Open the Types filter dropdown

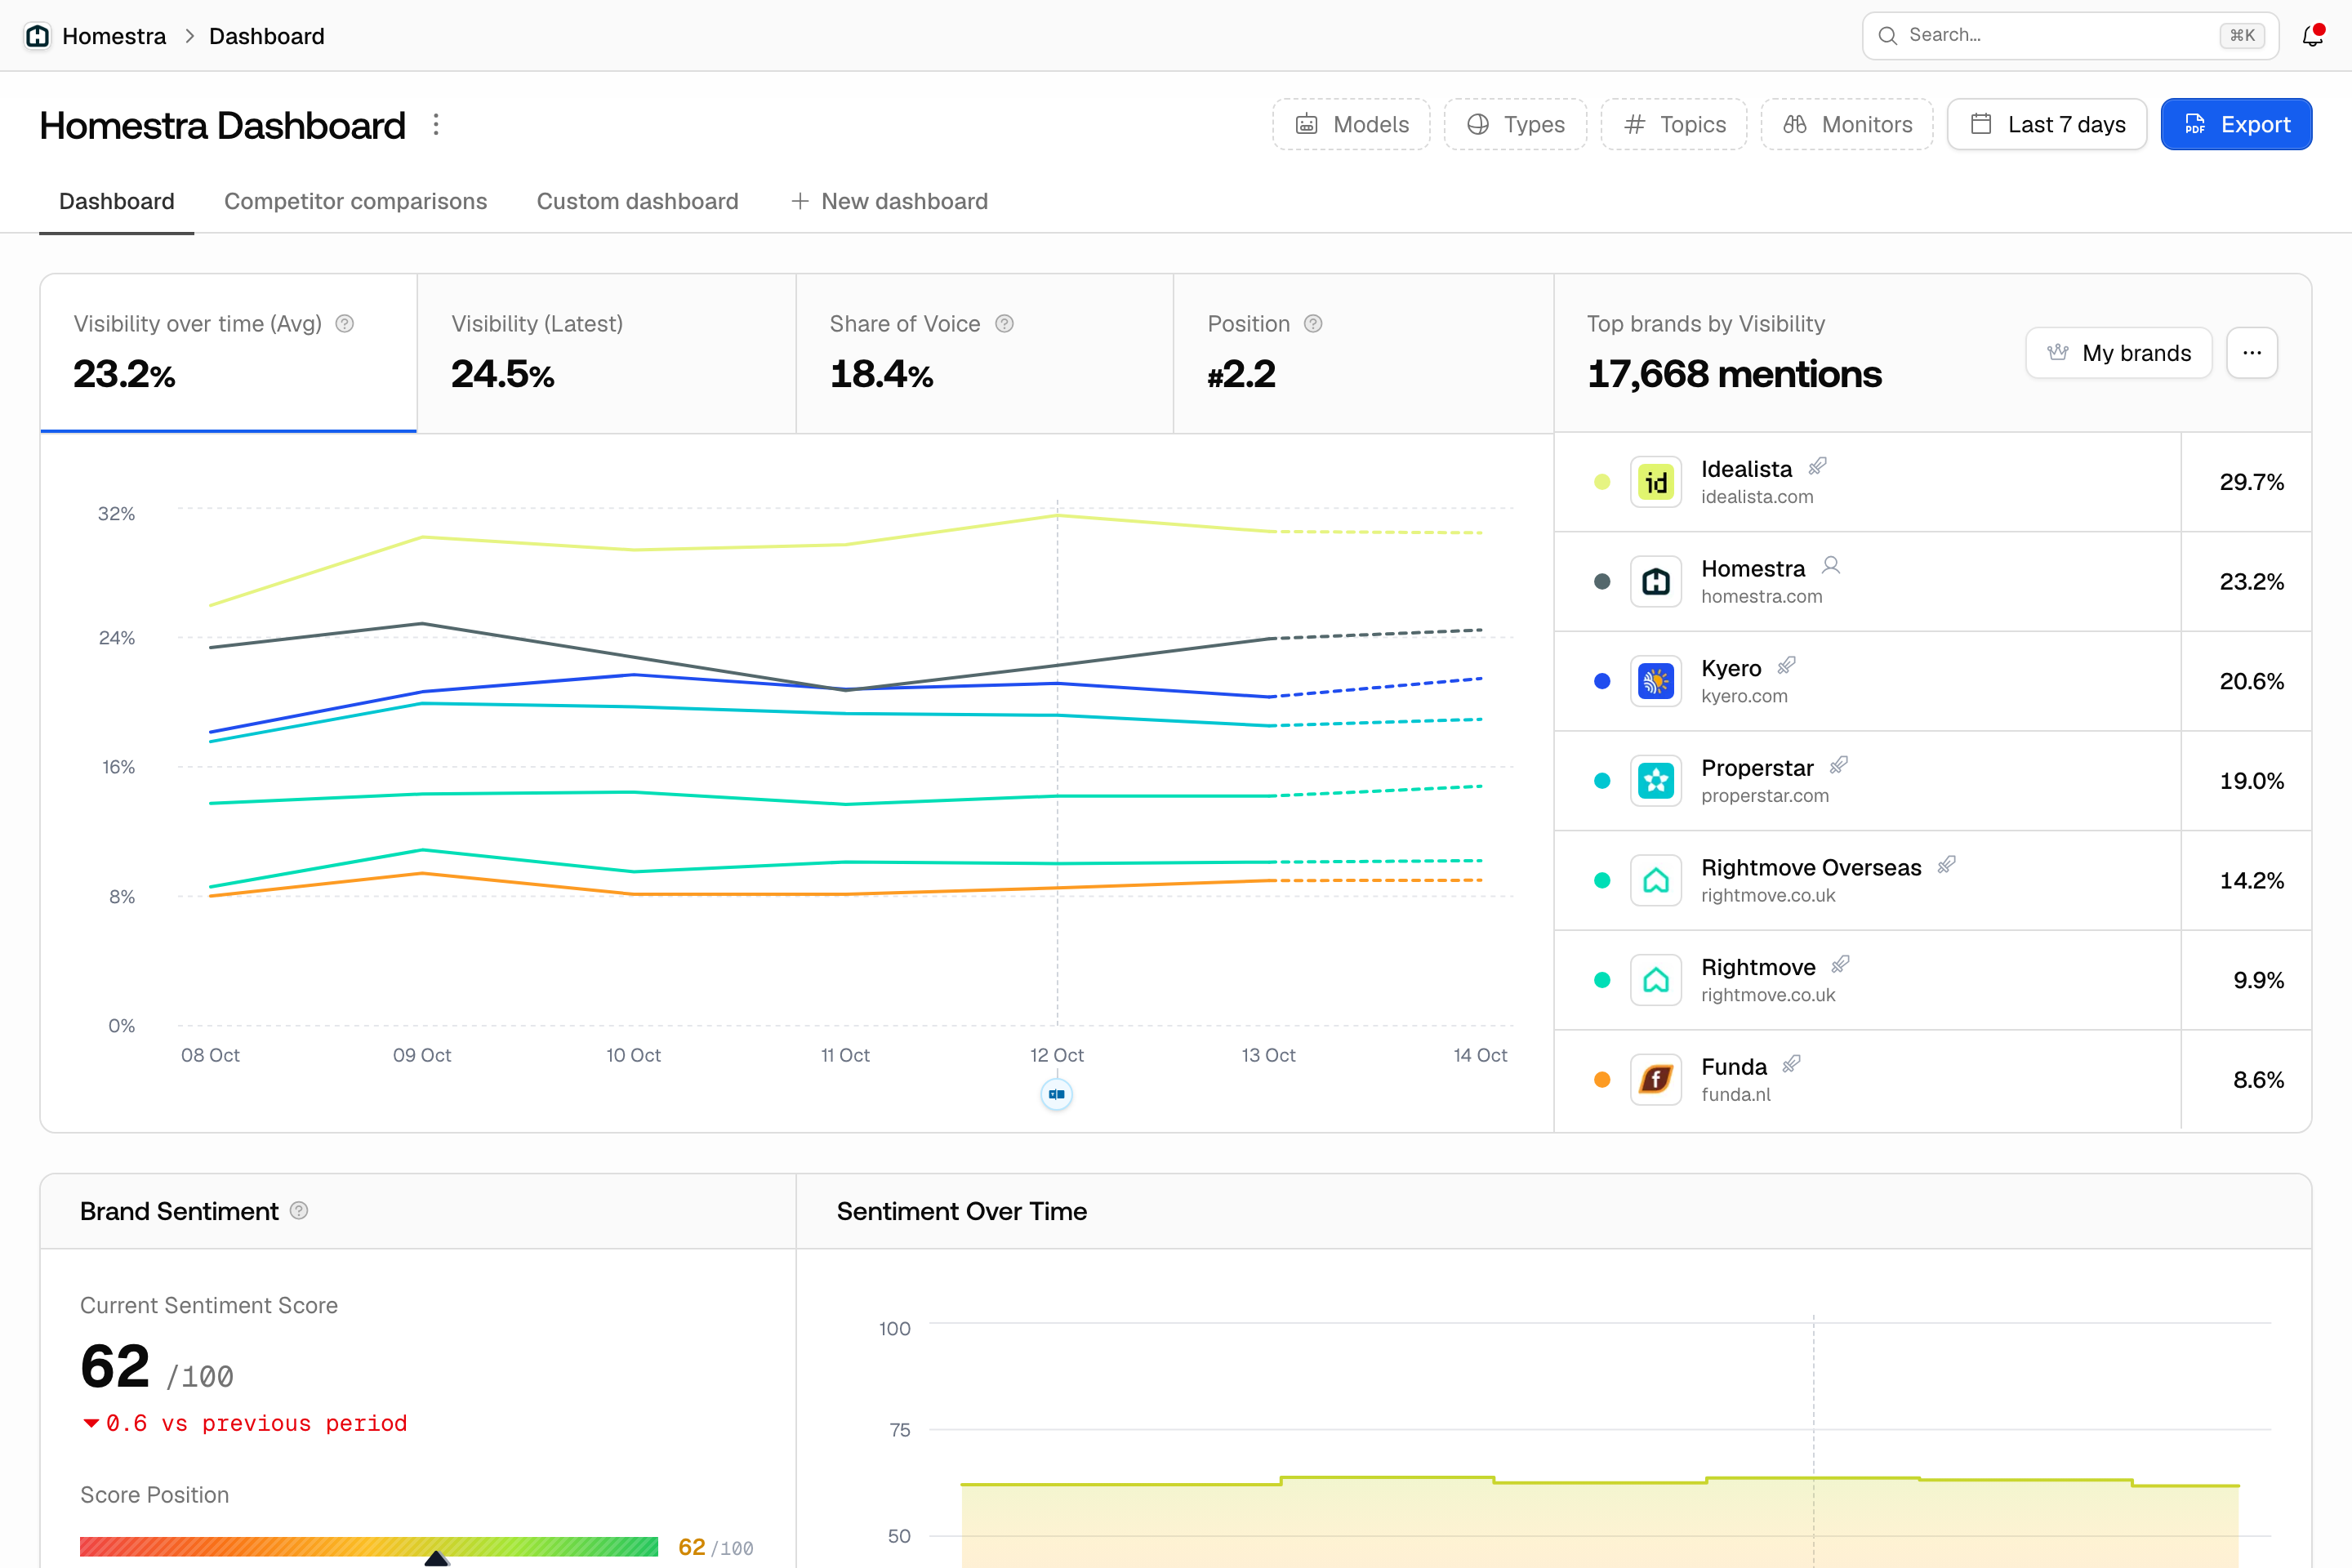1515,125
